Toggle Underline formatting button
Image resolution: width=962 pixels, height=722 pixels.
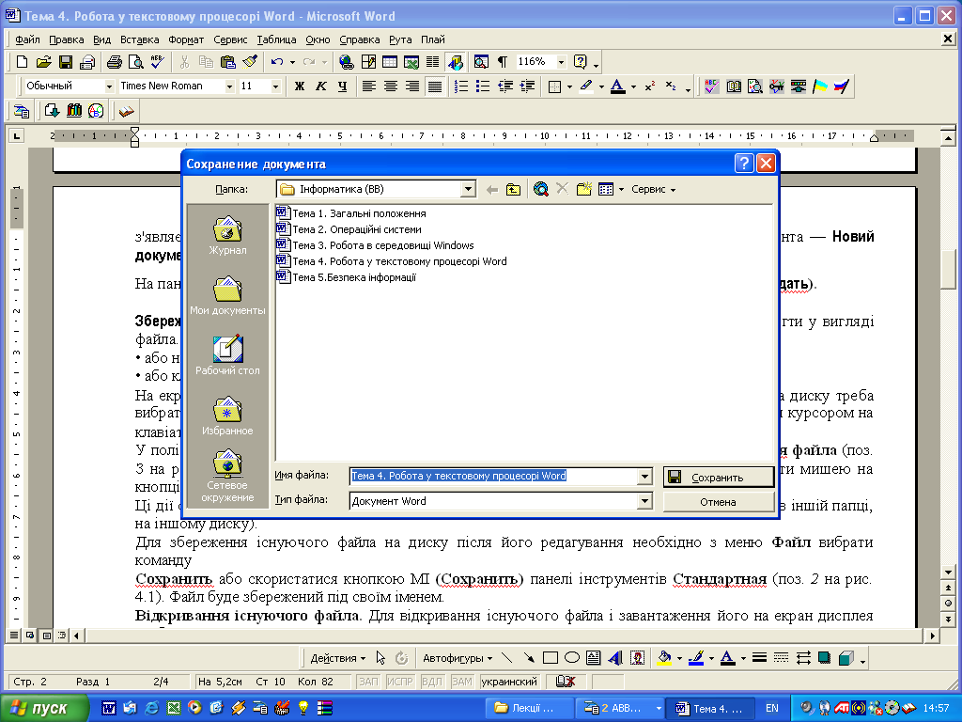click(342, 86)
